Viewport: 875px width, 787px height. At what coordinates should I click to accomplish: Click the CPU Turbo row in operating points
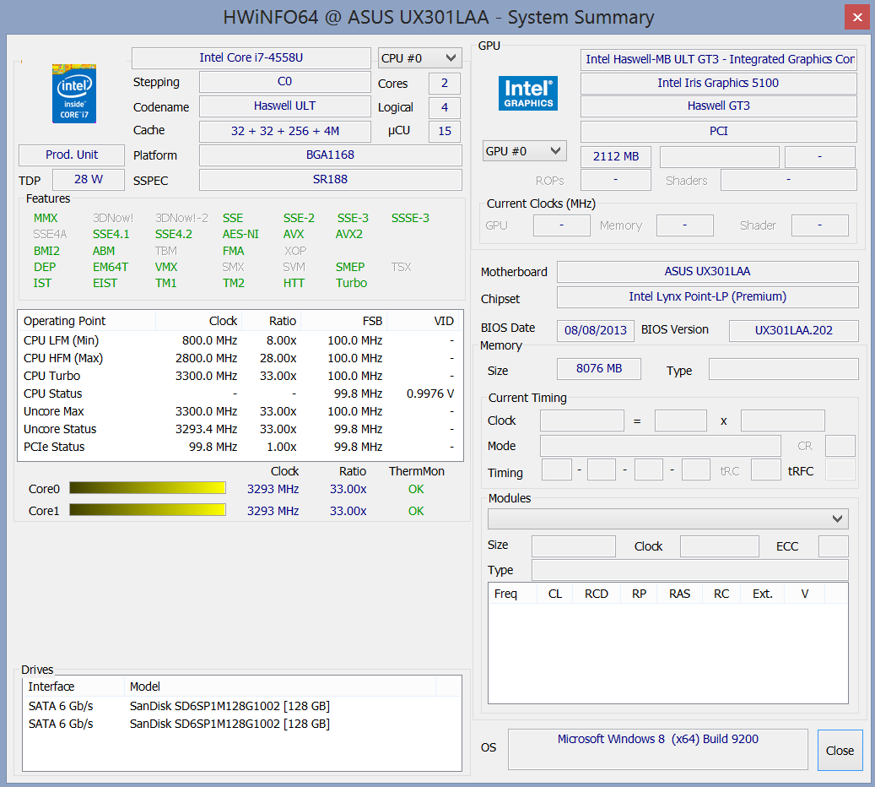[240, 376]
